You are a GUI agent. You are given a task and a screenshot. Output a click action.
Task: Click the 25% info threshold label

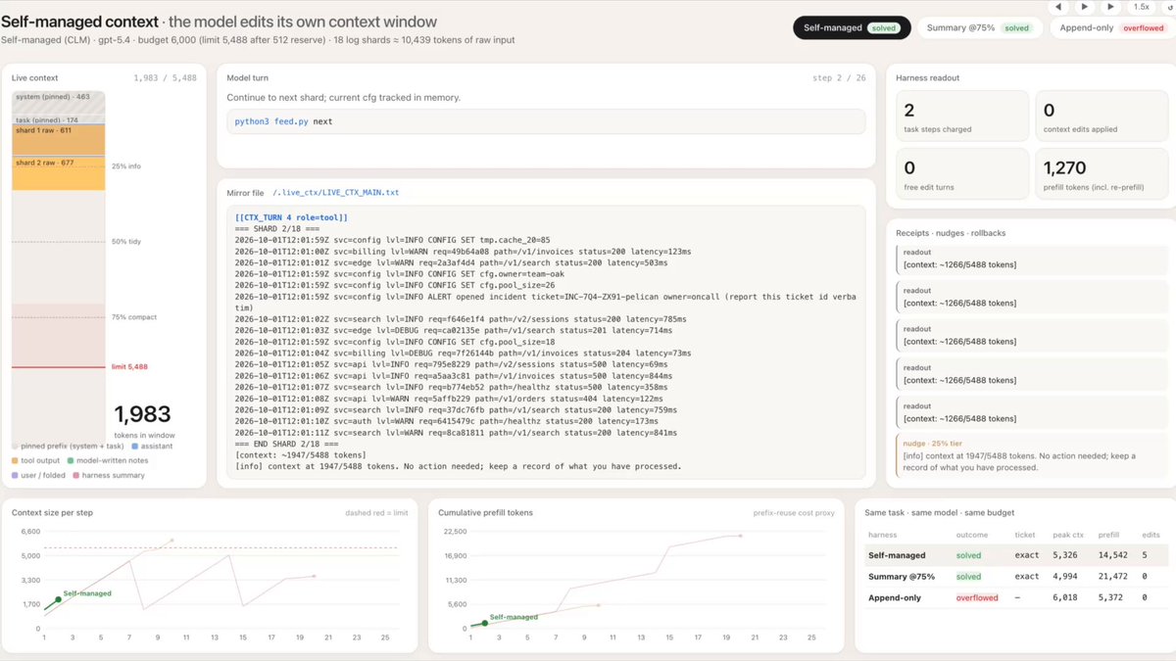click(x=126, y=166)
